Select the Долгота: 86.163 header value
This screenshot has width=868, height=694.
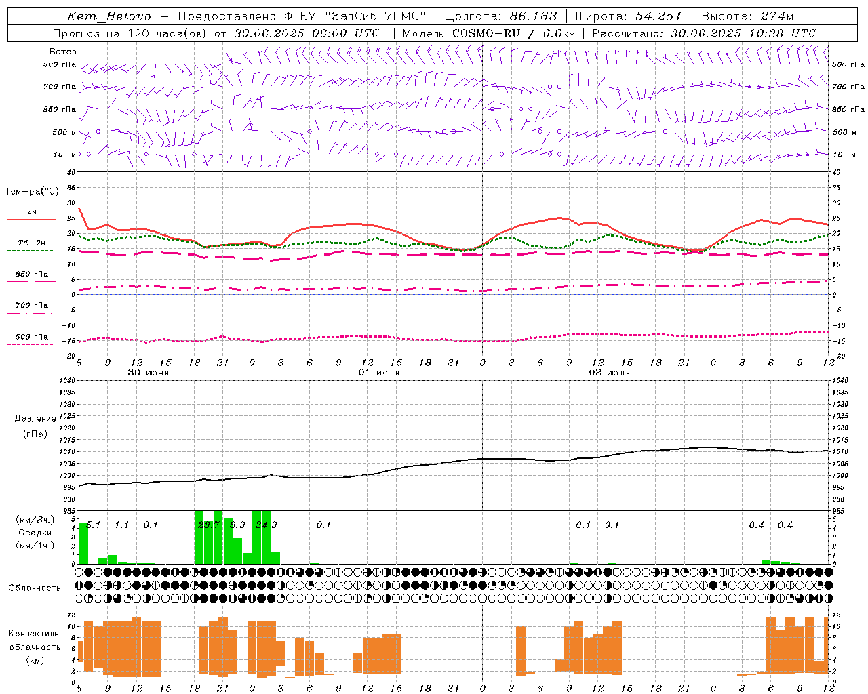501,16
